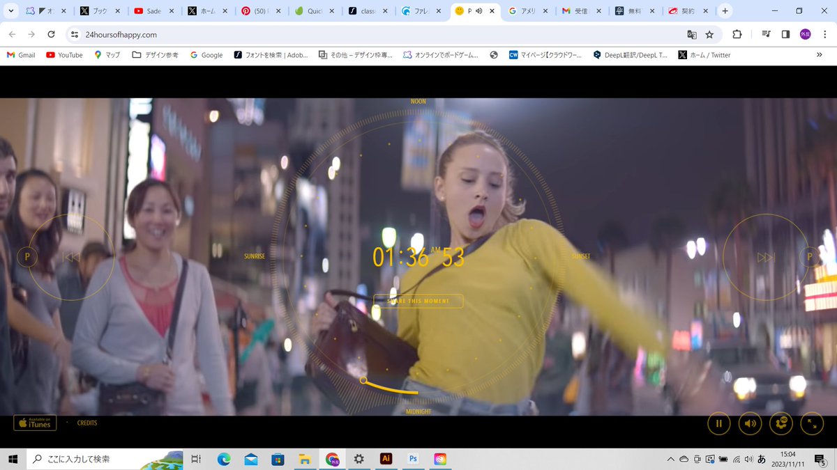Open a new browser tab
Viewport: 837px width, 470px height.
(x=725, y=11)
